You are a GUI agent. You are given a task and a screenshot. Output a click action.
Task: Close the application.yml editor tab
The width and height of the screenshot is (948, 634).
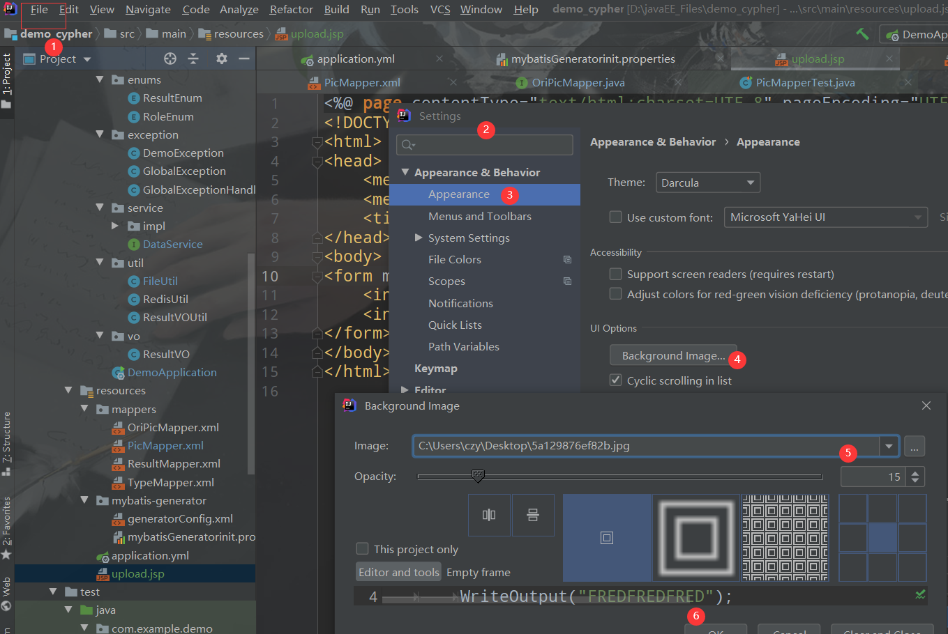click(439, 59)
